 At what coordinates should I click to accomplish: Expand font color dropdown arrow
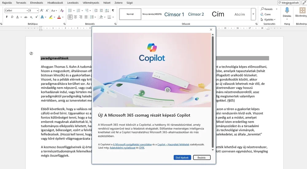[63, 17]
